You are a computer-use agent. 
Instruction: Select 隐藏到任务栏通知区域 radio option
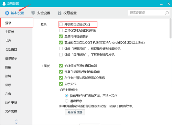[x=67, y=96]
